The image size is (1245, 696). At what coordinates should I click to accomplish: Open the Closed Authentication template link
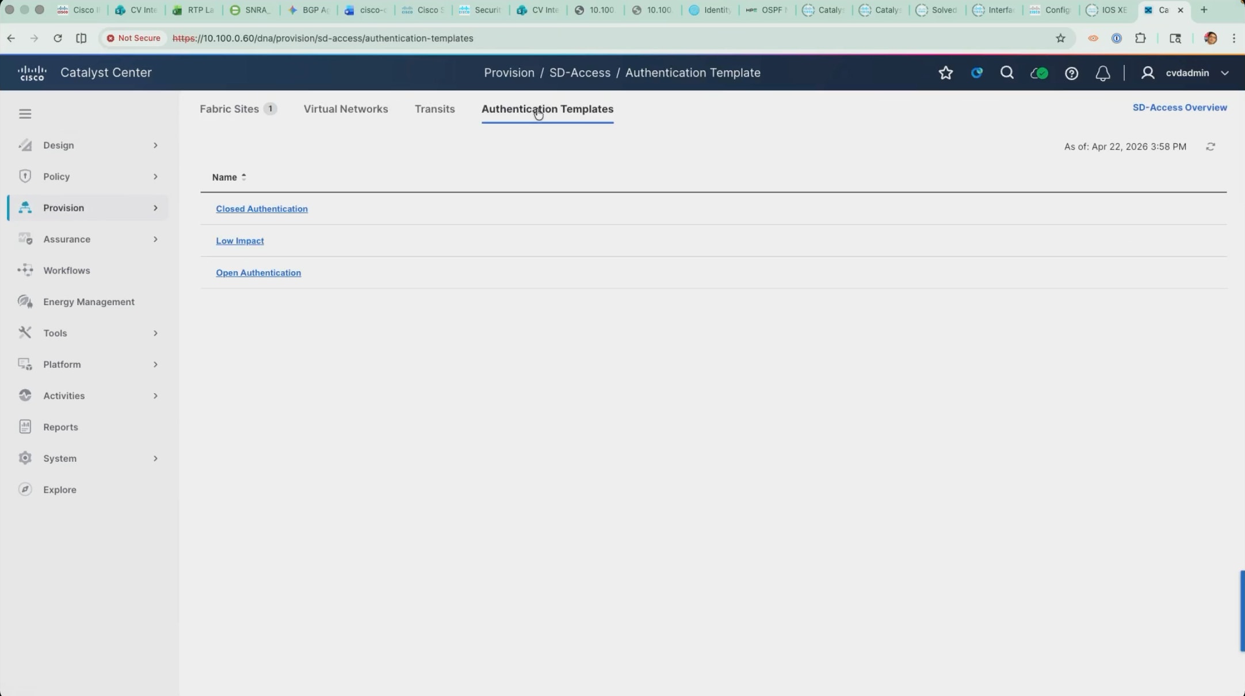click(x=262, y=209)
